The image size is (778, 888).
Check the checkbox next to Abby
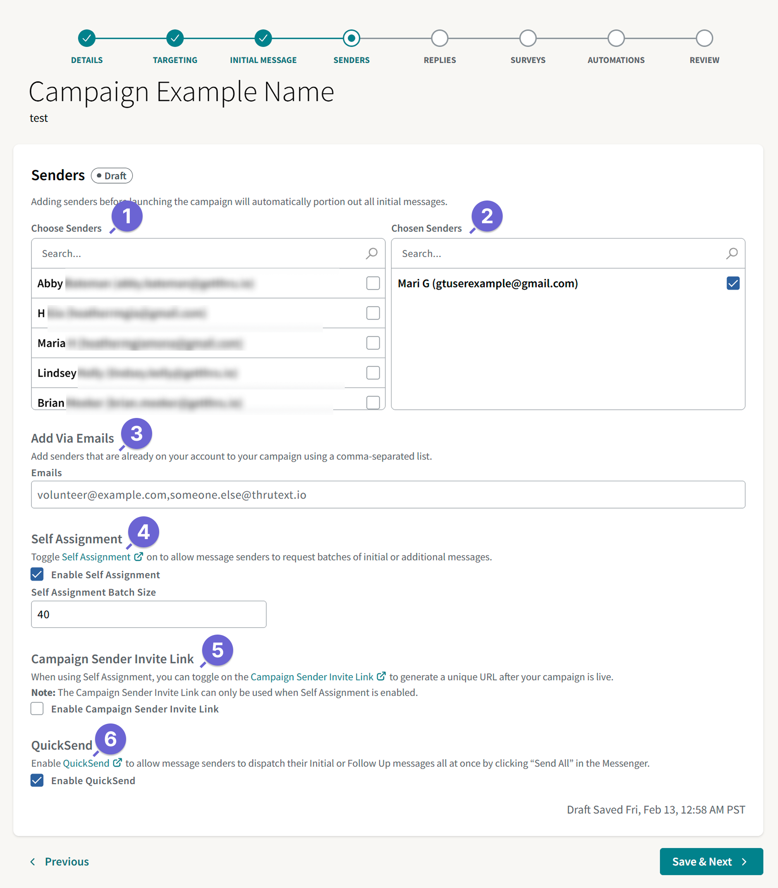tap(372, 283)
